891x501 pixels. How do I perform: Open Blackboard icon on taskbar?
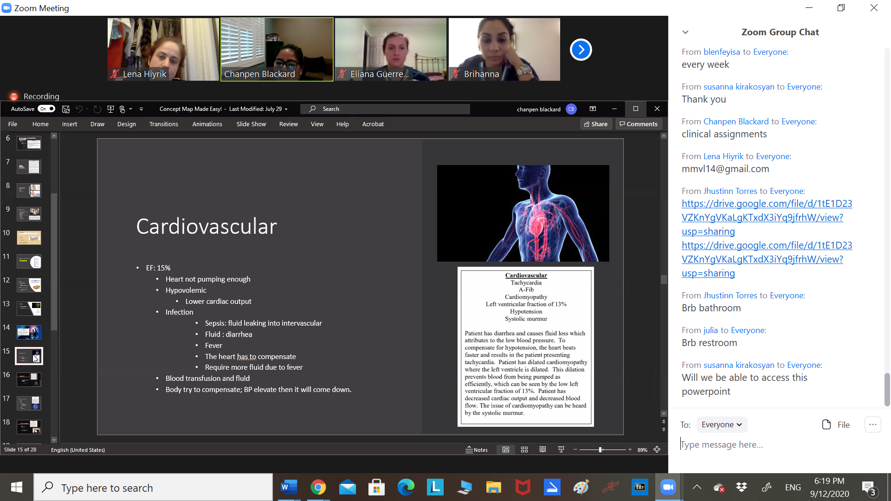(639, 487)
